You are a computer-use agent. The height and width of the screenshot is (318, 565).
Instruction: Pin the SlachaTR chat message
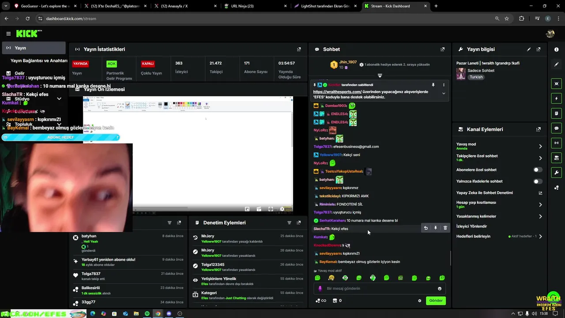[x=436, y=228]
